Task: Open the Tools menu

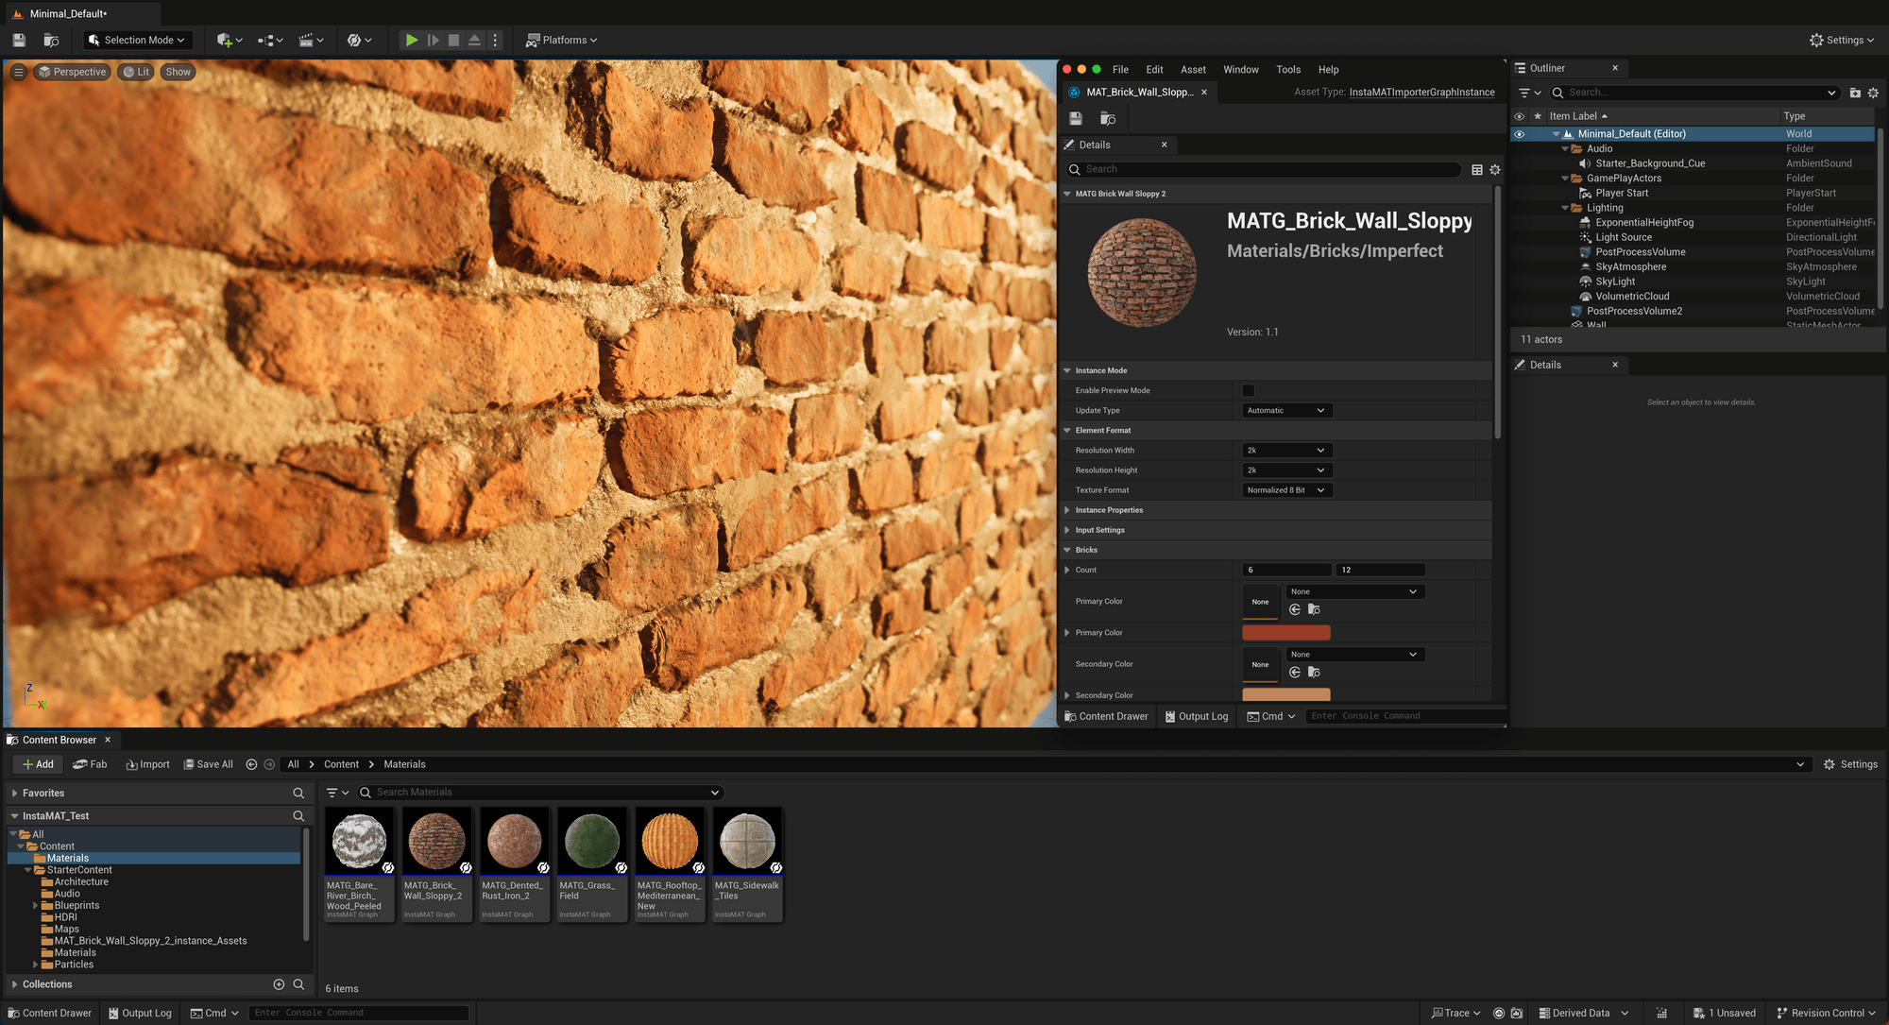Action: (x=1288, y=69)
